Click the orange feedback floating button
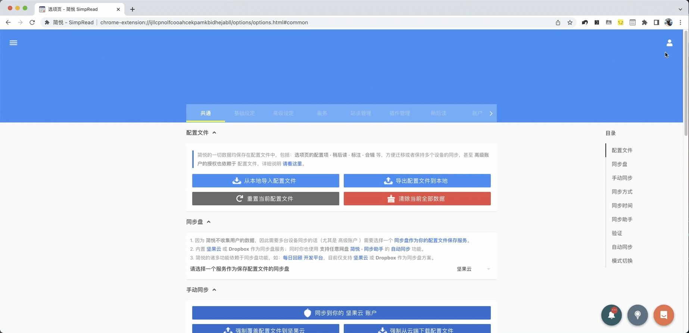 coord(664,315)
